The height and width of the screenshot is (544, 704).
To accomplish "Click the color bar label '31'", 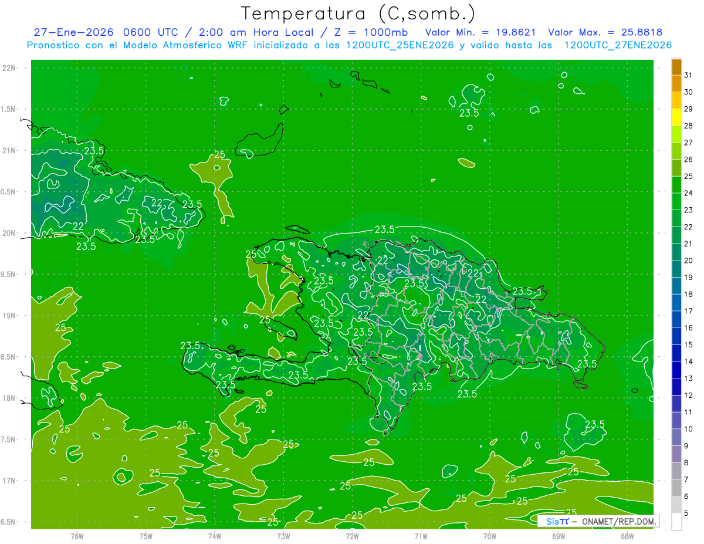I will click(689, 75).
